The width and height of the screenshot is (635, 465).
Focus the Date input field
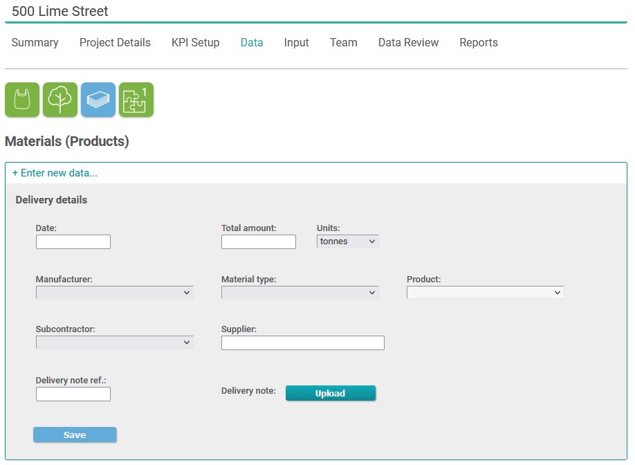(73, 241)
